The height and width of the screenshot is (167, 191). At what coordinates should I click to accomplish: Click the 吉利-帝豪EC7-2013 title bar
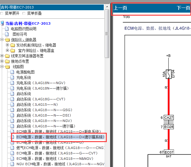[52, 7]
